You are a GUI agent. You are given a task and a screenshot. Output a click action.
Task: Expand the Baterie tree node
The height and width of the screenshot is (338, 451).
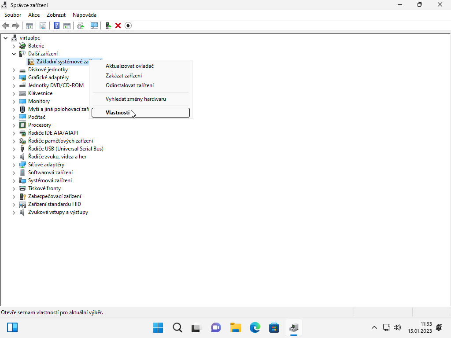pos(14,46)
